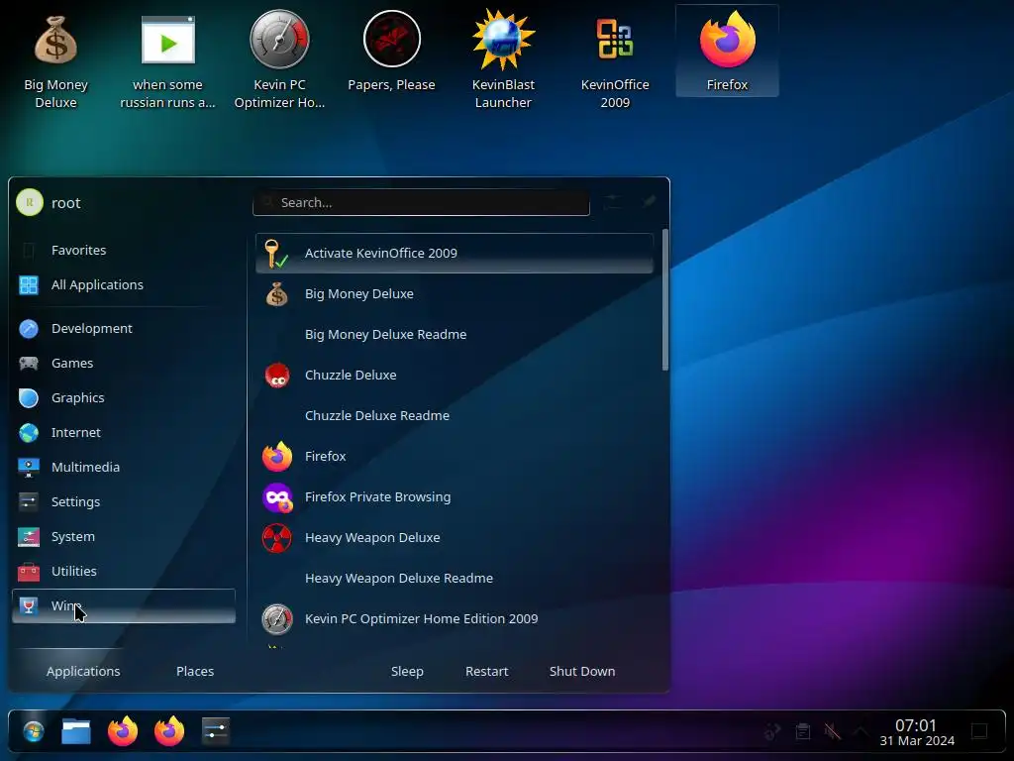Select the Favorites category
1014x761 pixels.
pyautogui.click(x=124, y=251)
